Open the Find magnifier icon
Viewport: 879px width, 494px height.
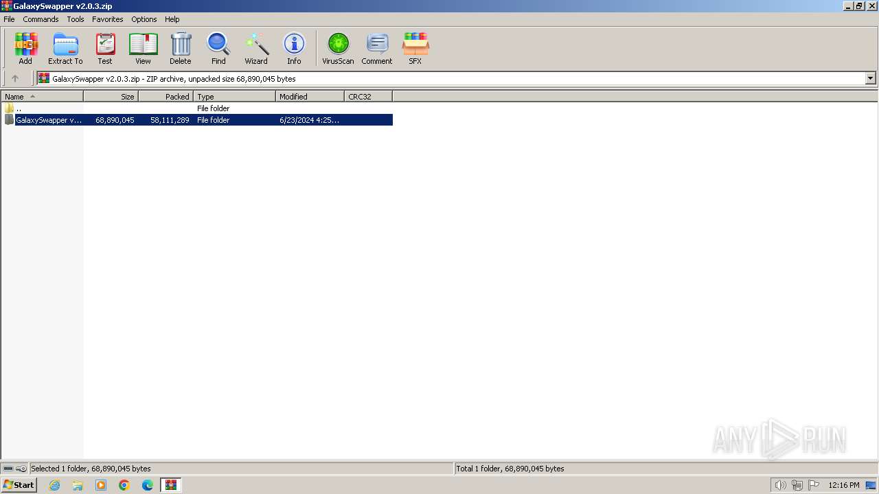(218, 49)
